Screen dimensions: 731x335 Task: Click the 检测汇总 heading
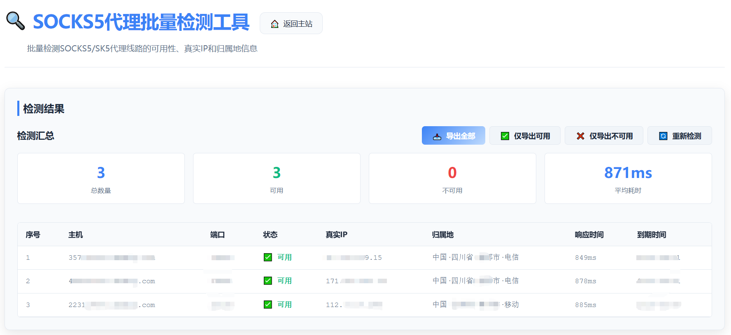[x=36, y=136]
